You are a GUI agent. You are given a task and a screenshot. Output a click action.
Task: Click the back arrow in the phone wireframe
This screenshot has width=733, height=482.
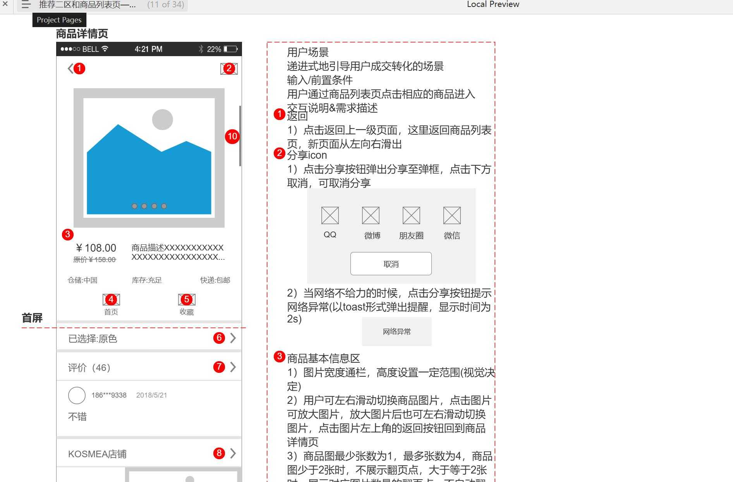click(x=70, y=69)
